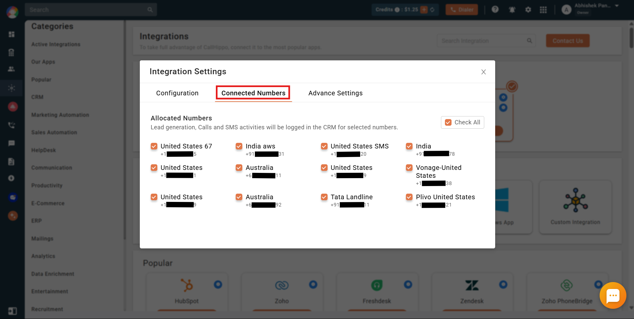Screen dimensions: 634x319
Task: Open the dashboard icon in the sidebar
Action: click(12, 34)
